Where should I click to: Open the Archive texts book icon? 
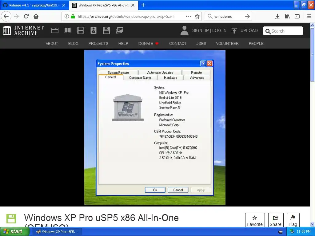click(67, 30)
